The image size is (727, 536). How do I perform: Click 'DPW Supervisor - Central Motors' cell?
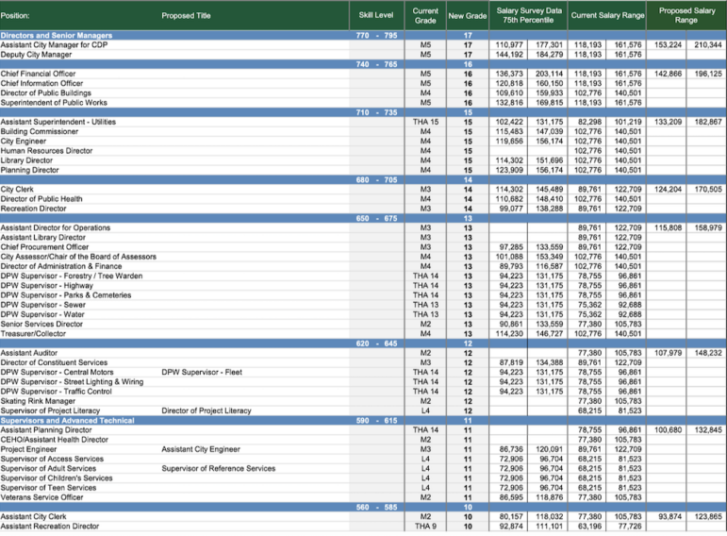[x=57, y=372]
